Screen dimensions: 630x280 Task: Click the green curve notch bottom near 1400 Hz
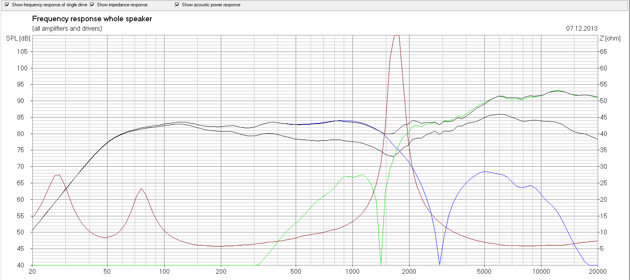[x=381, y=262]
